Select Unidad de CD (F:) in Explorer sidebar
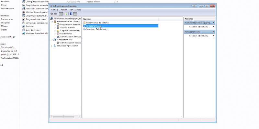Screen dimensions: 259x129 [x=9, y=51]
